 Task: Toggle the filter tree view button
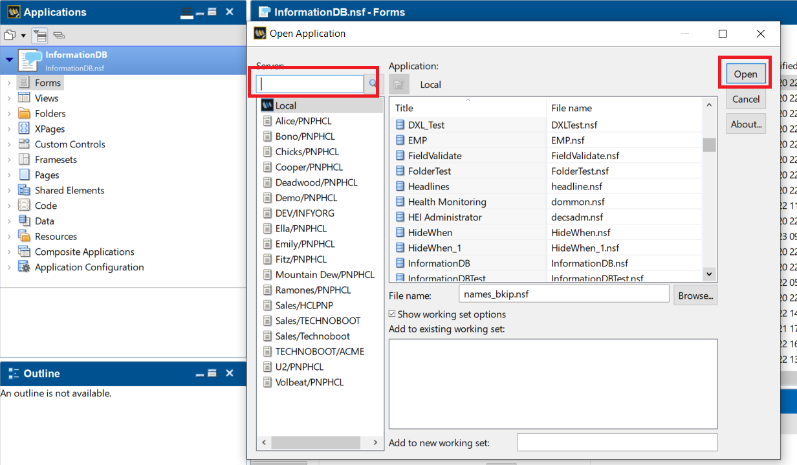(x=39, y=35)
